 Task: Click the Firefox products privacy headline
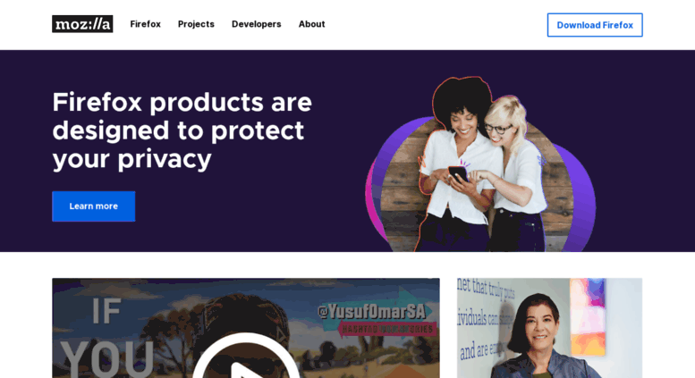(182, 130)
